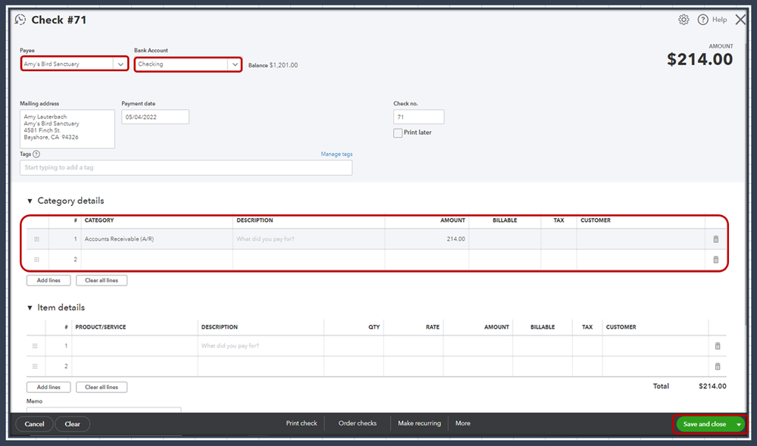Open the More menu in bottom bar

462,423
